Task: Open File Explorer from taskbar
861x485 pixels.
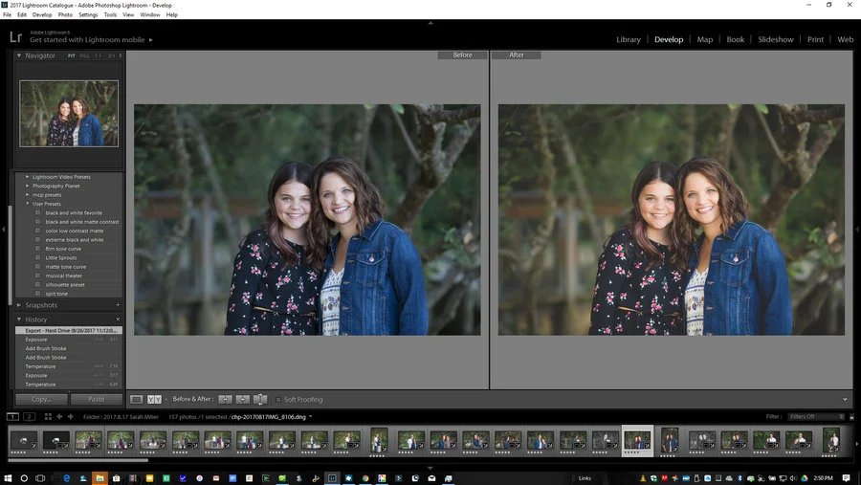Action: tap(99, 478)
